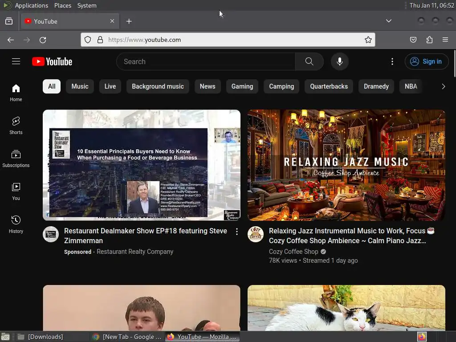Click the Firefox address bar
This screenshot has width=456, height=342.
click(x=228, y=40)
